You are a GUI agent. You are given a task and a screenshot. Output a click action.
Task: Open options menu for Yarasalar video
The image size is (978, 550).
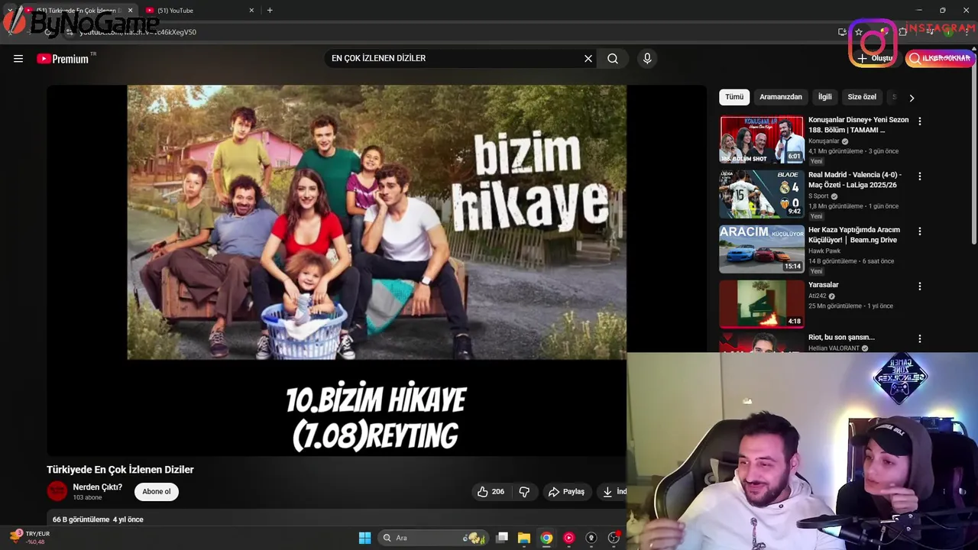tap(920, 286)
